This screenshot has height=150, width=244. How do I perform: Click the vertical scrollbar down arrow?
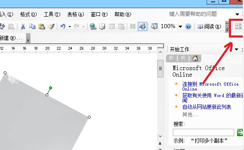(161, 136)
